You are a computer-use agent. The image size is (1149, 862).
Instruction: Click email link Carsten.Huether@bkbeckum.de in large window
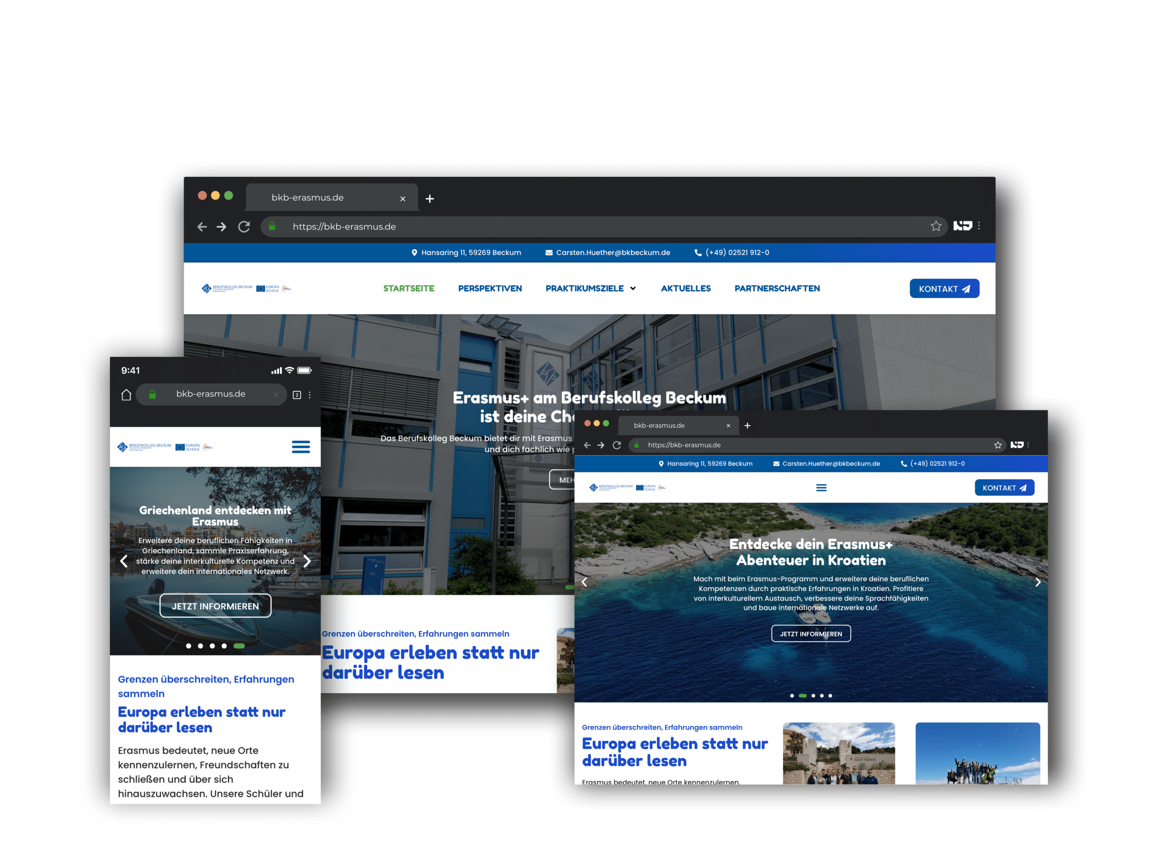[608, 252]
